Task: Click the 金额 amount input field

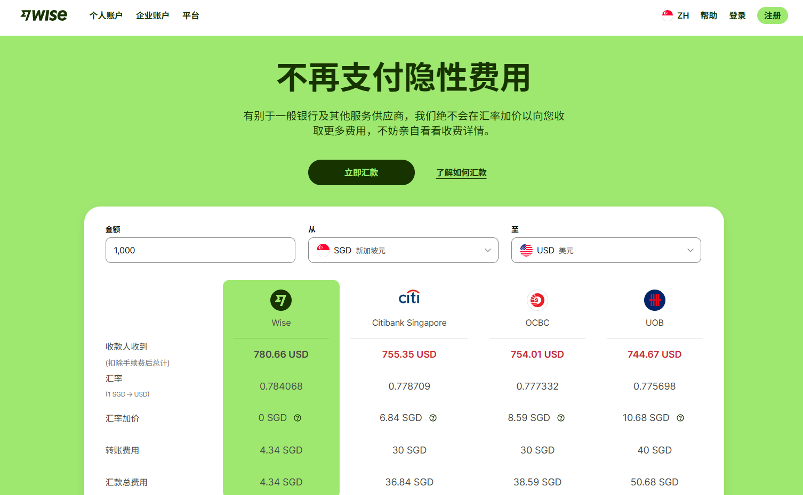Action: [x=200, y=250]
